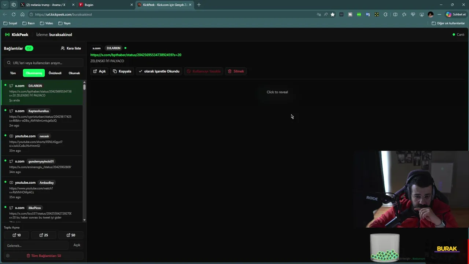Open the AmbazBey youtube.com entry
The height and width of the screenshot is (264, 469).
(42, 190)
